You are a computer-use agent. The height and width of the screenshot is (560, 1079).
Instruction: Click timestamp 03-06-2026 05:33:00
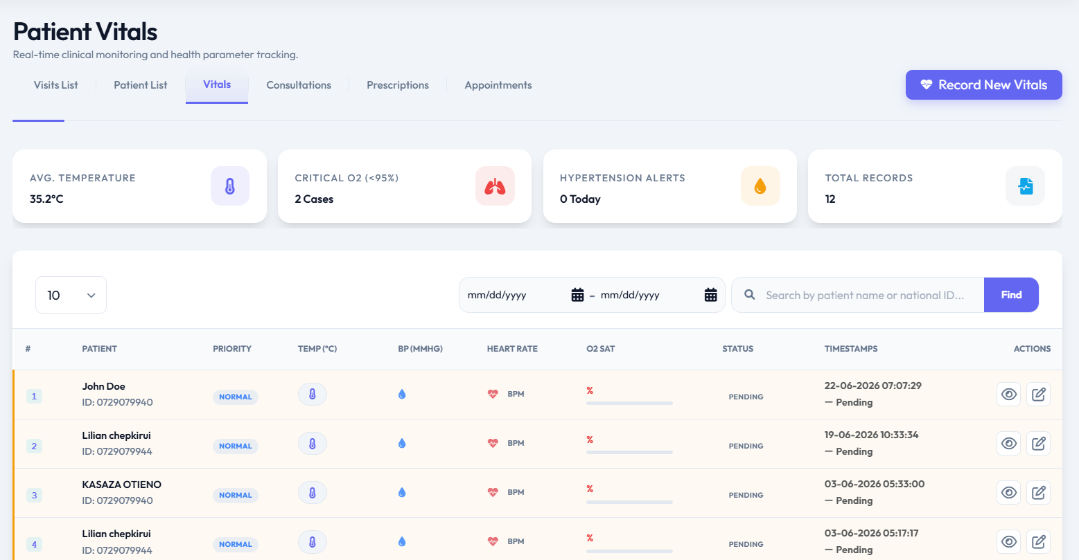tap(875, 484)
